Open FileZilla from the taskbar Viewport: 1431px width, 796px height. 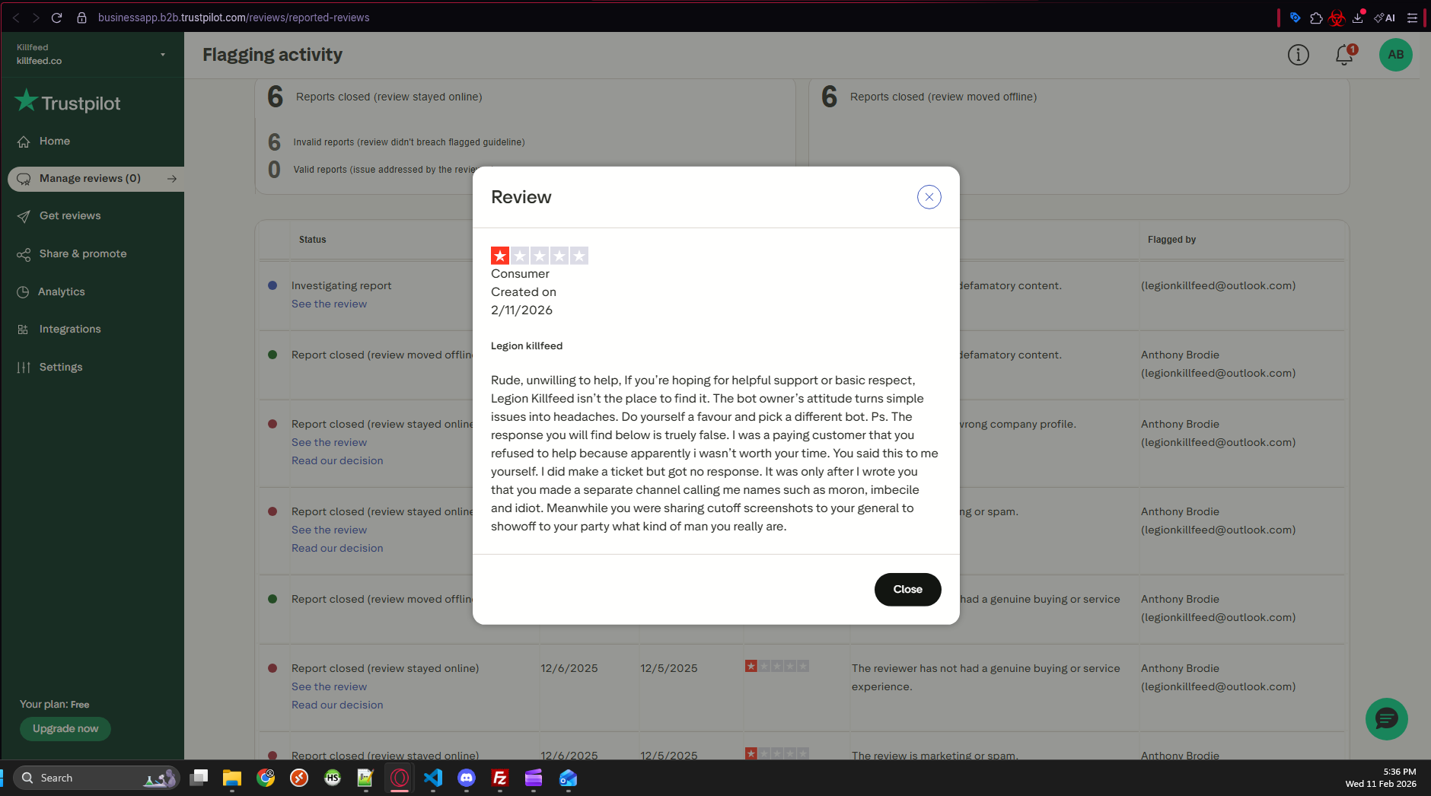click(500, 778)
